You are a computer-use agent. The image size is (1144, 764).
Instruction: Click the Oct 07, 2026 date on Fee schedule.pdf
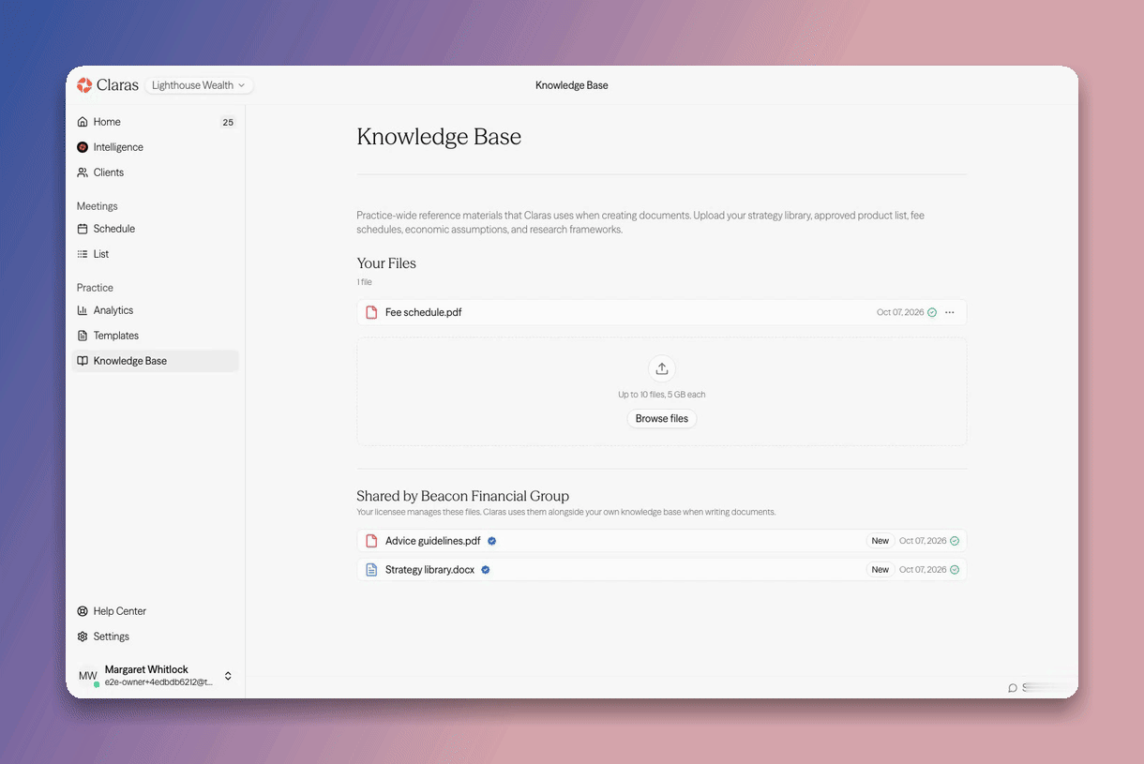tap(900, 312)
